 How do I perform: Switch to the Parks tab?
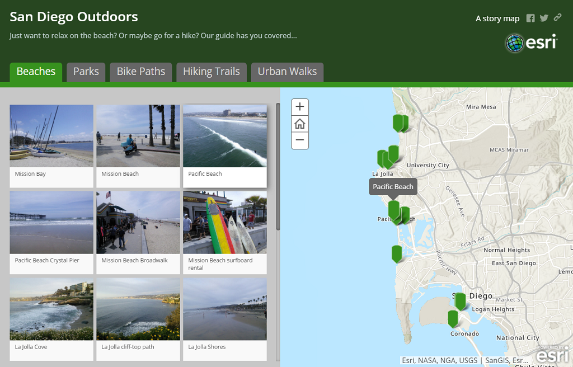click(x=86, y=72)
